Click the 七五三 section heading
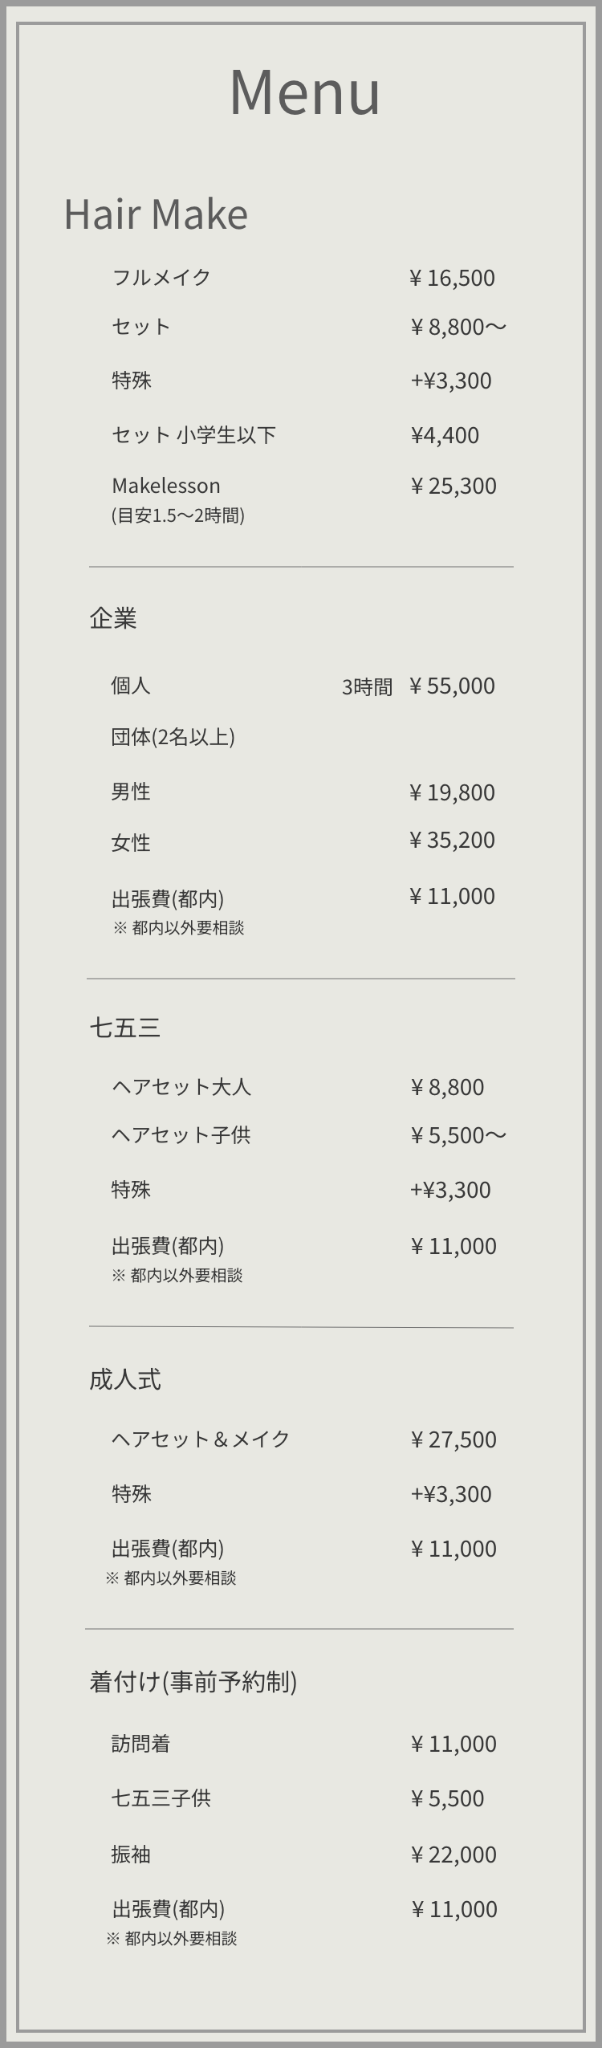602x2048 pixels. click(x=125, y=1028)
